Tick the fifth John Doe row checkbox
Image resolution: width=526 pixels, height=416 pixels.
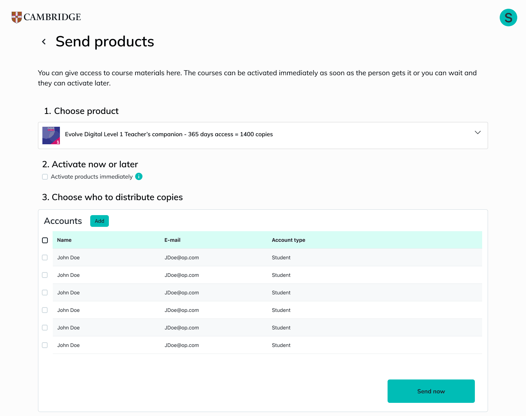45,328
